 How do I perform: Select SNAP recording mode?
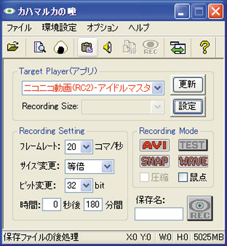click(x=154, y=161)
